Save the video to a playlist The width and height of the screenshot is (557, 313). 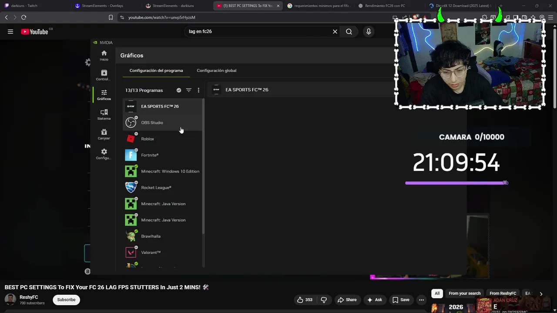[x=401, y=300]
